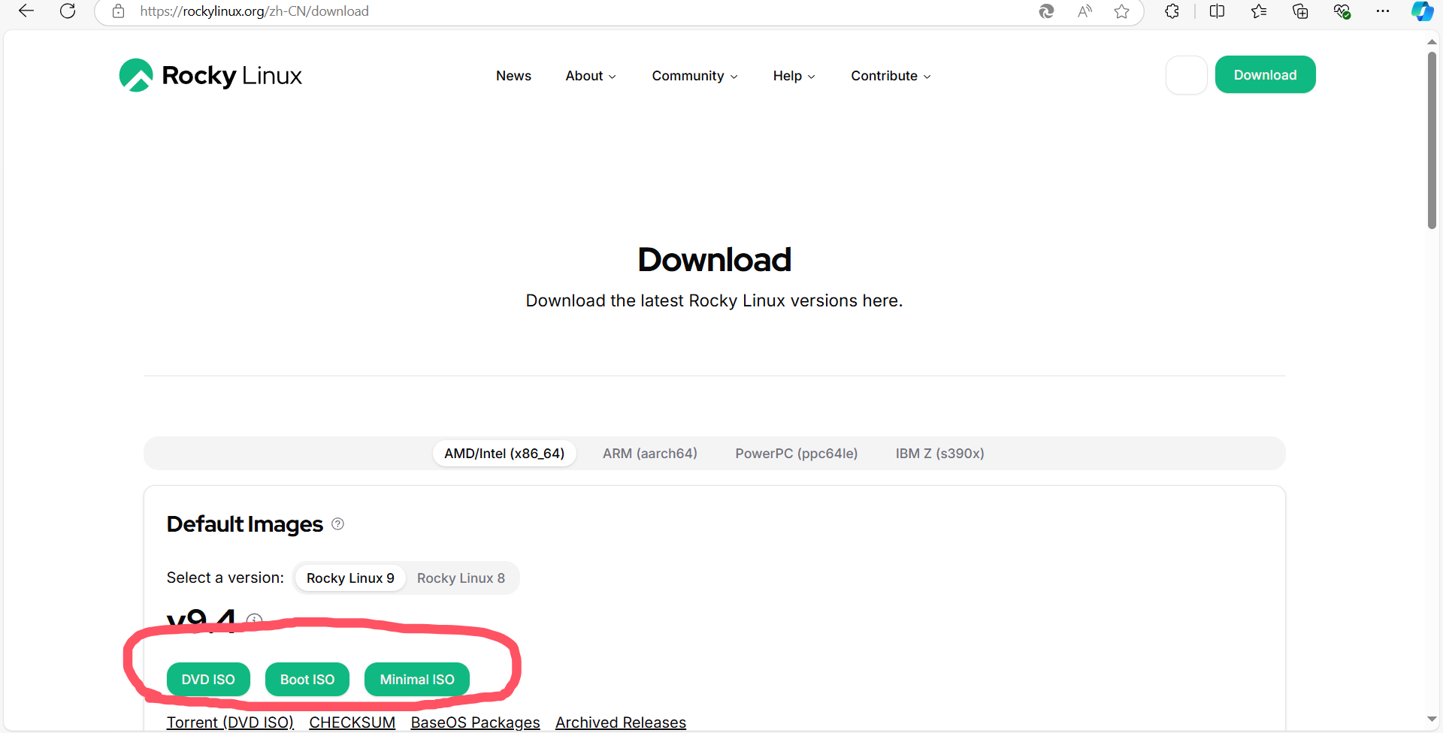1443x733 pixels.
Task: Open the News page
Action: tap(513, 76)
